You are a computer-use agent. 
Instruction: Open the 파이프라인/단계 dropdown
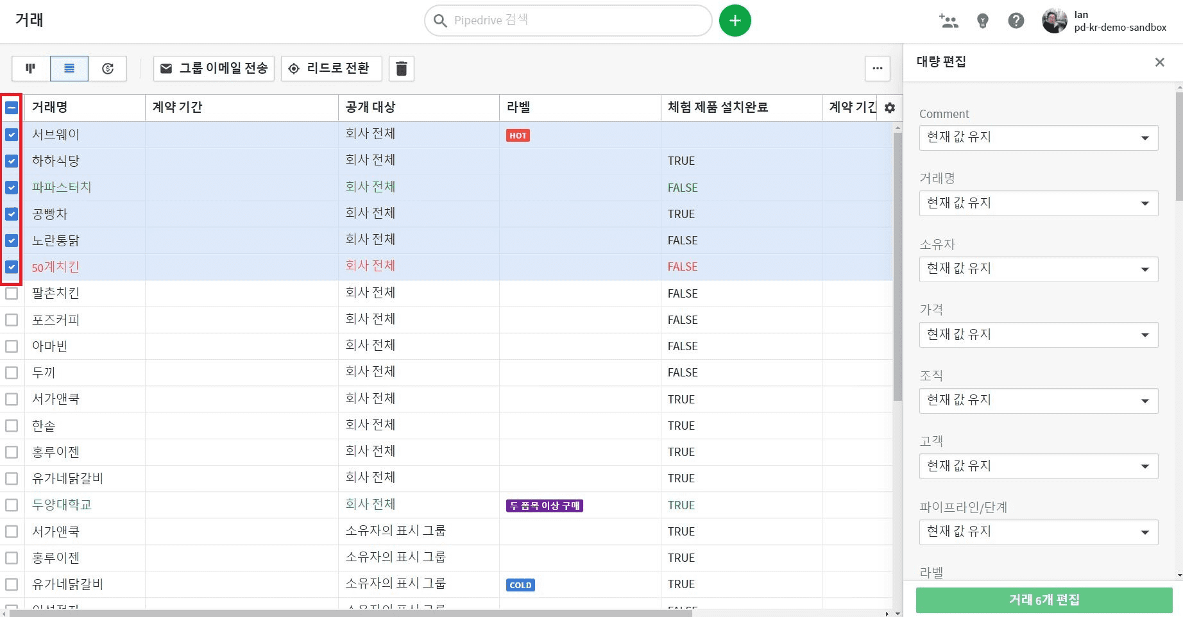(1039, 532)
